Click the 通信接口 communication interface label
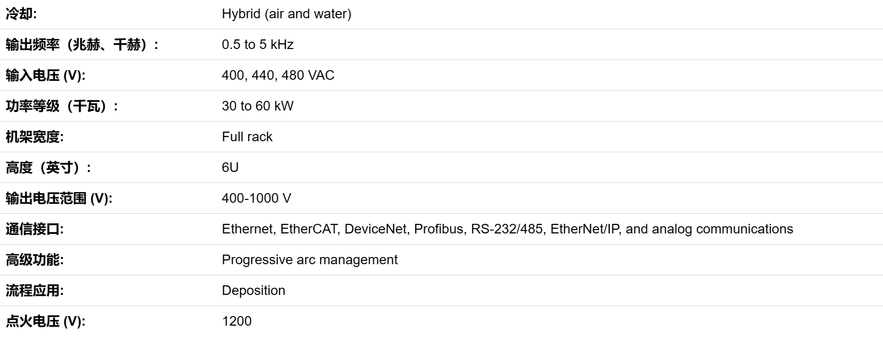This screenshot has height=342, width=883. (35, 229)
